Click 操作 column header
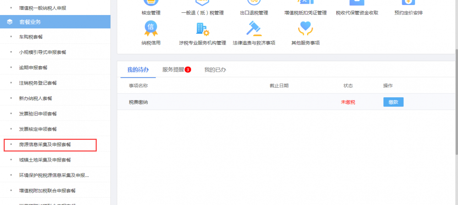The width and height of the screenshot is (458, 205). coord(388,86)
